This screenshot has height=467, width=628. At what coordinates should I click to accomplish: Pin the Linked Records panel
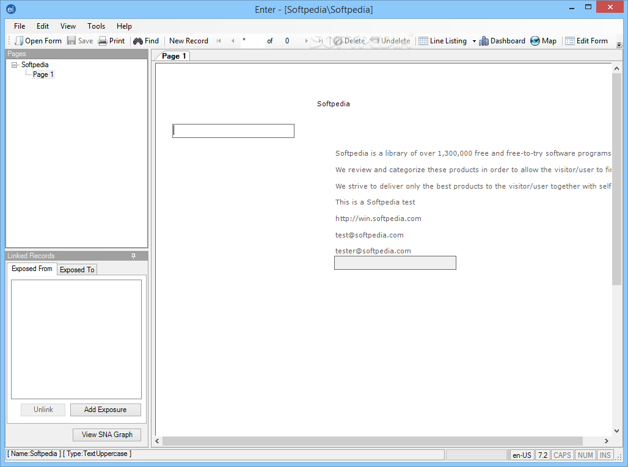(x=133, y=256)
